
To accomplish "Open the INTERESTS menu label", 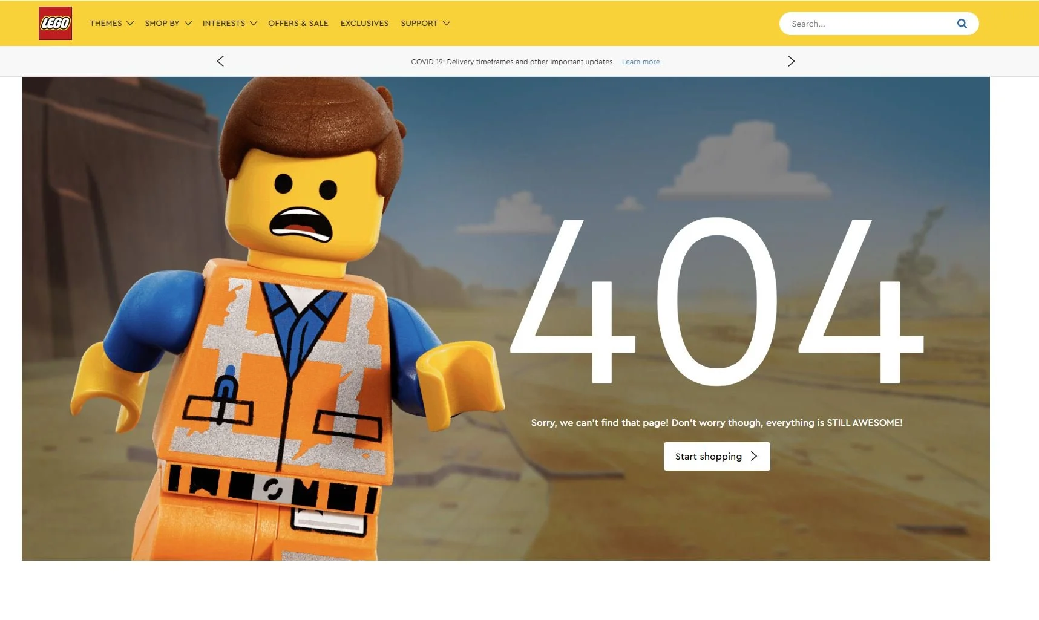I will pyautogui.click(x=224, y=24).
